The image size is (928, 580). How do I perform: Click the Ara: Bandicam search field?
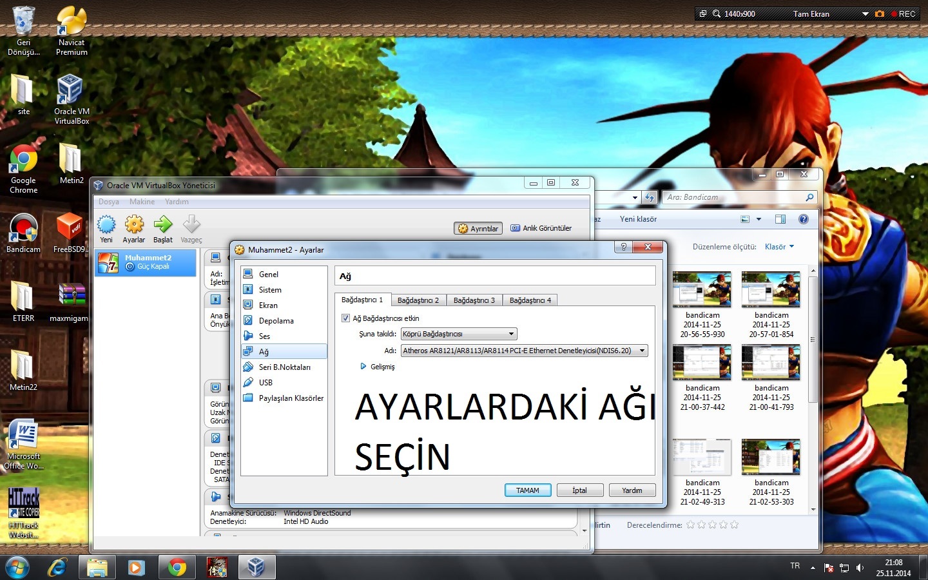pos(740,197)
